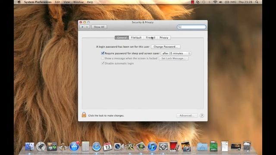The height and width of the screenshot is (155, 276).
Task: Go back with the left arrow button
Action: [82, 27]
